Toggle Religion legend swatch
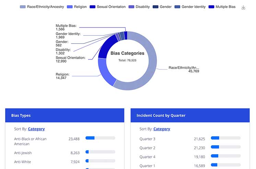 point(70,7)
